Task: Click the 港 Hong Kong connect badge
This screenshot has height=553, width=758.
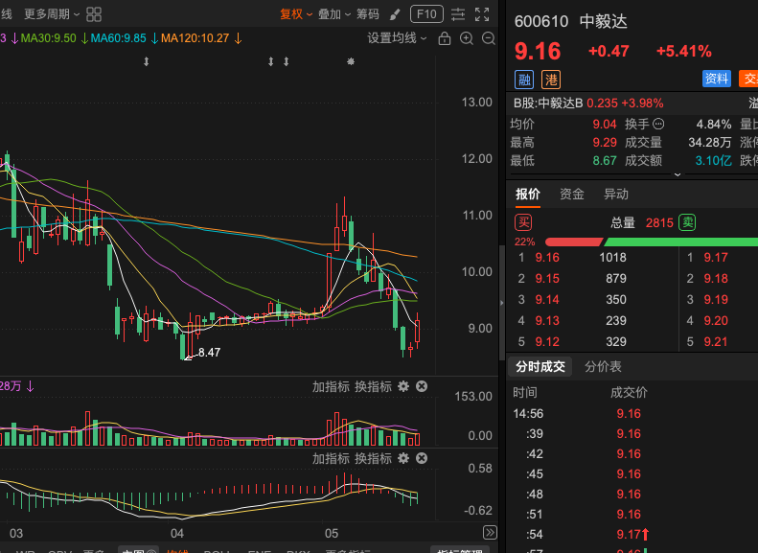Action: pyautogui.click(x=551, y=80)
